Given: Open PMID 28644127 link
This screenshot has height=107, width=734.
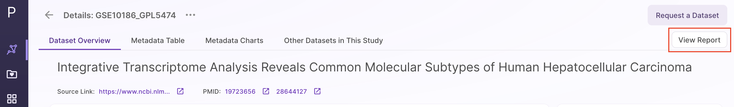Looking at the screenshot, I should coord(291,91).
